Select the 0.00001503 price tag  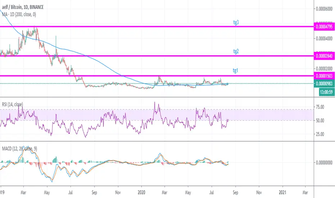tap(324, 76)
